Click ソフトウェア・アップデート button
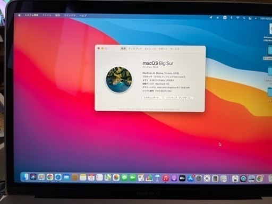 [178, 98]
